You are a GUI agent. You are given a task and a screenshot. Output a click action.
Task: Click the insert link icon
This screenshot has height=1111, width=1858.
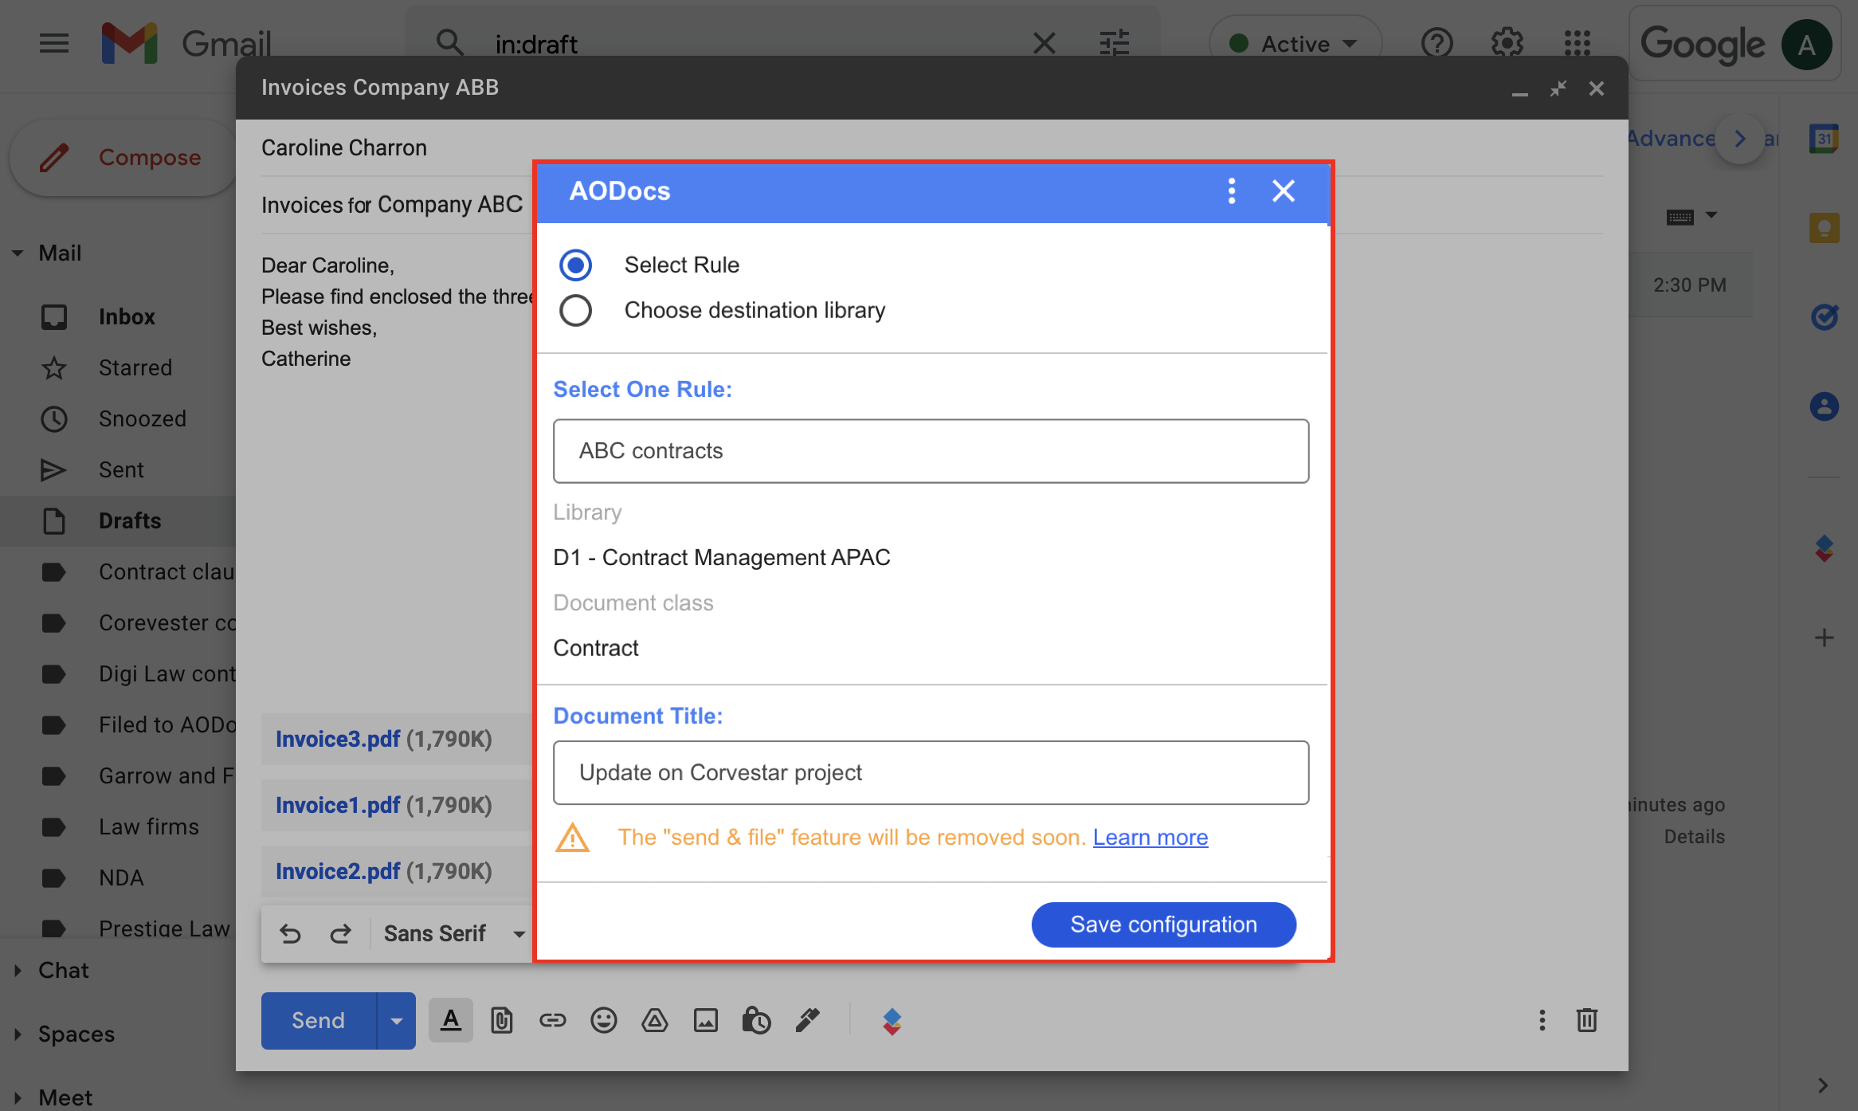click(x=552, y=1021)
